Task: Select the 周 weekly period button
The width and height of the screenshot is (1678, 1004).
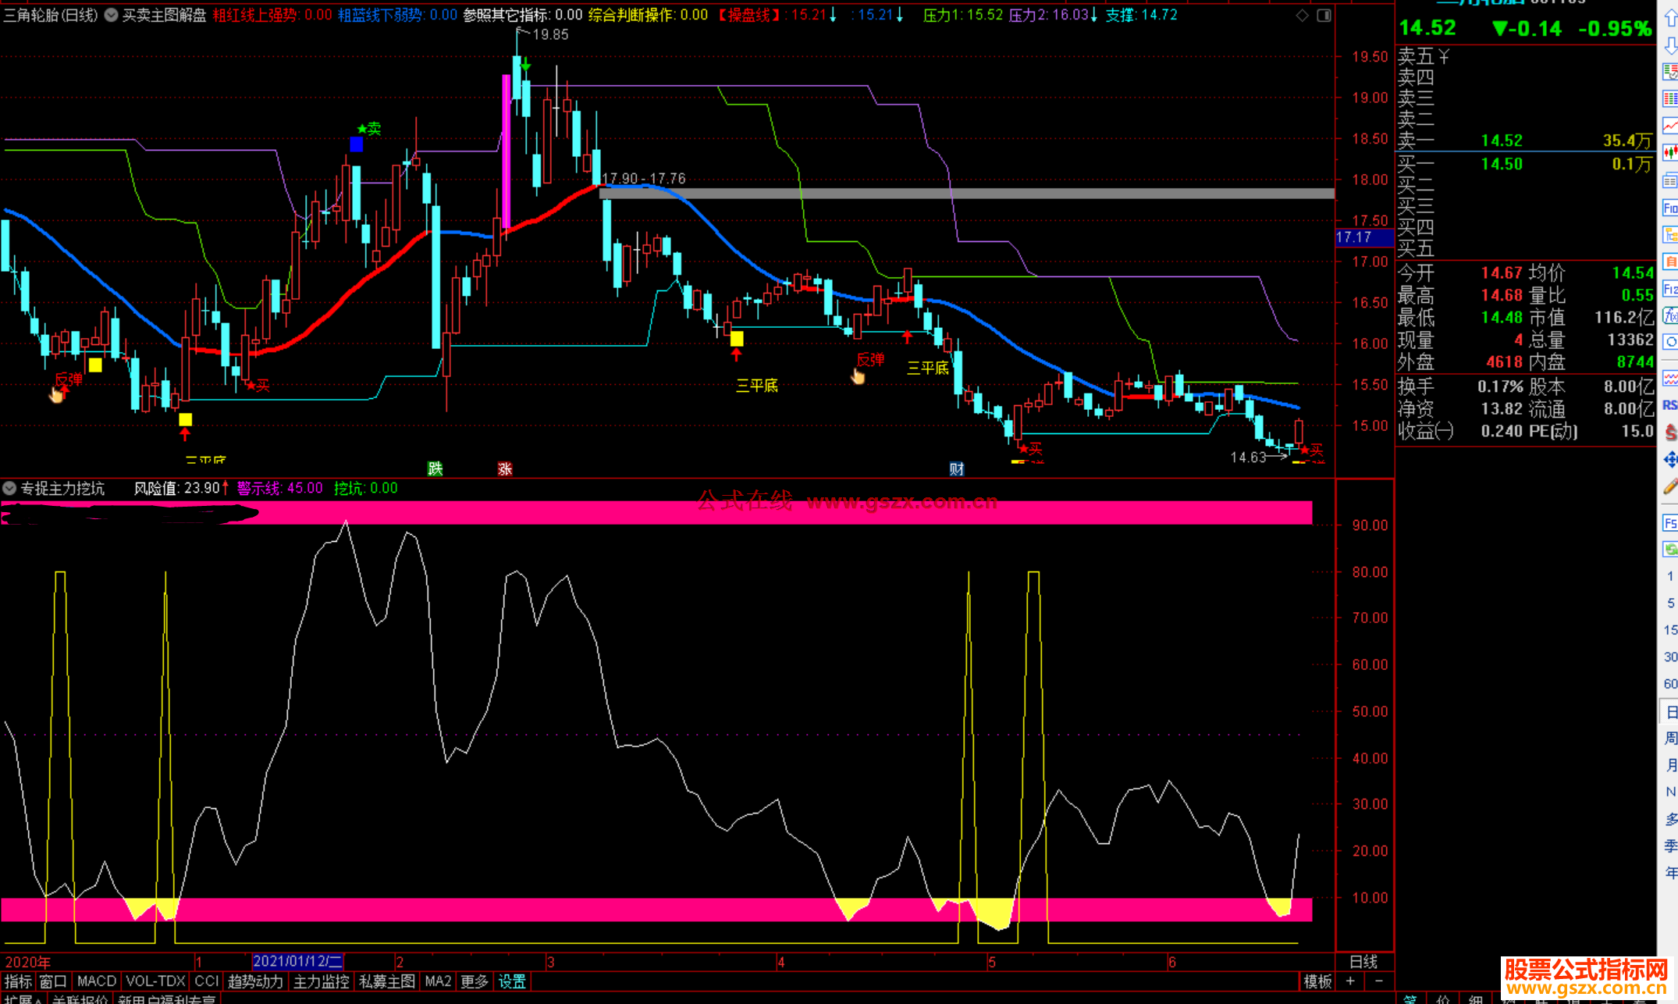Action: pyautogui.click(x=1670, y=738)
